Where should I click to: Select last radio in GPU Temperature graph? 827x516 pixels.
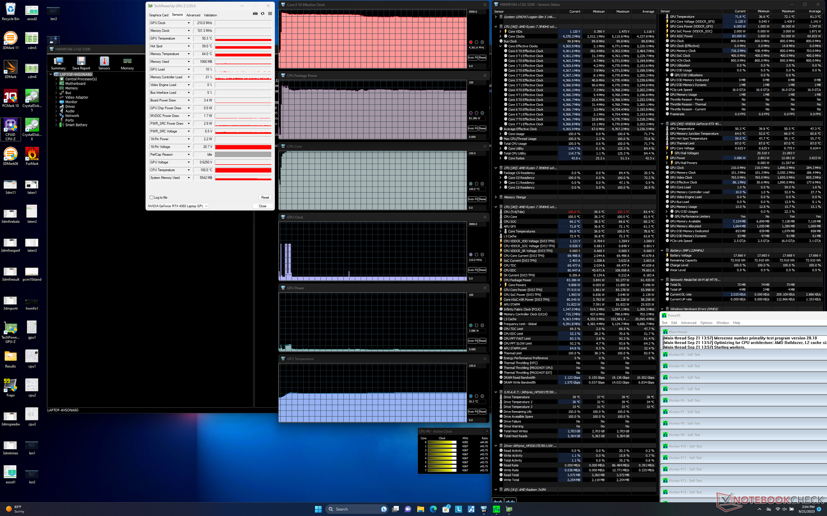click(x=482, y=396)
